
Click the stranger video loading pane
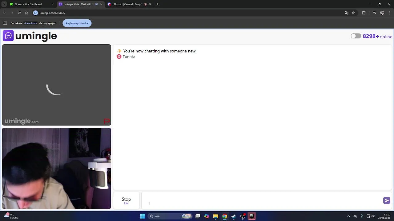click(x=56, y=85)
